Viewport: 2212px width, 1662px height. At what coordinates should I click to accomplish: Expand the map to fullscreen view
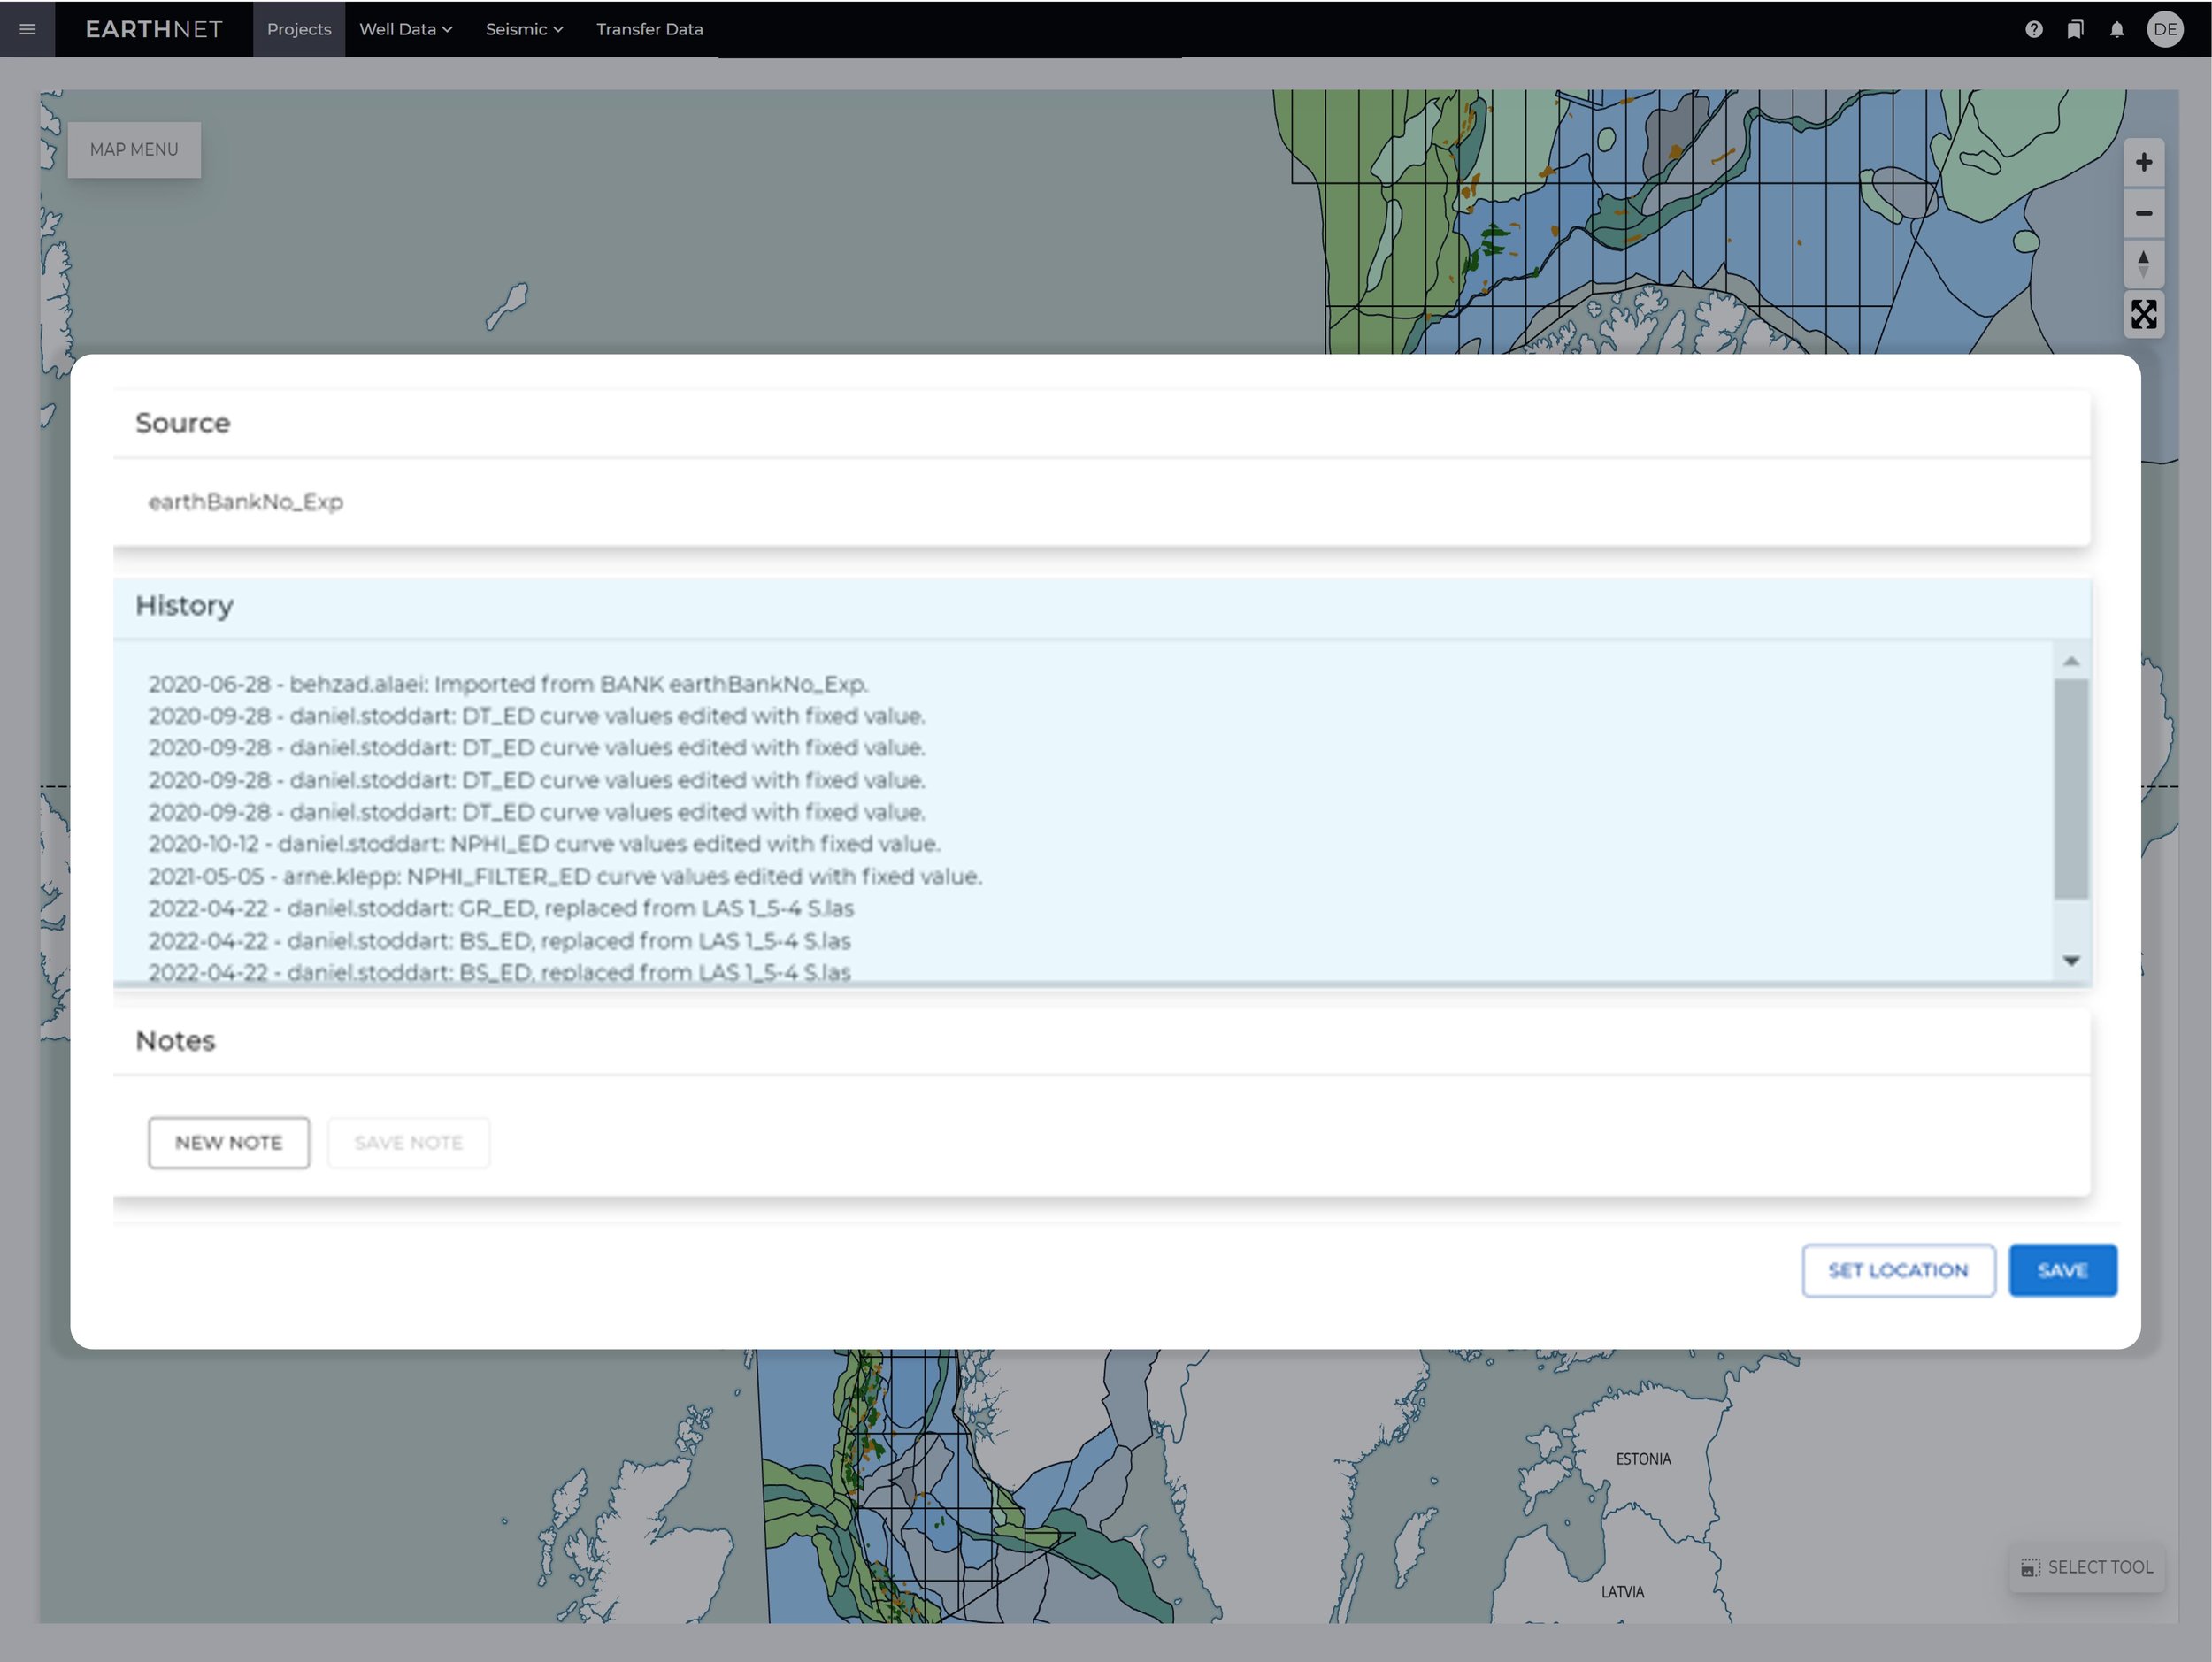(x=2144, y=315)
